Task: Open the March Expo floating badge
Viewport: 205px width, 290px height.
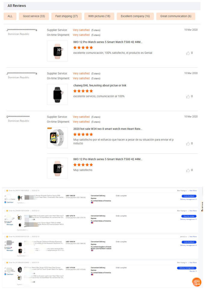Action: coord(197,282)
